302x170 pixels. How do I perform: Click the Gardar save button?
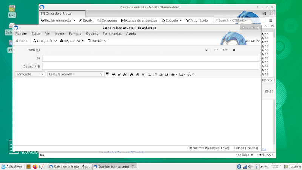(x=95, y=41)
